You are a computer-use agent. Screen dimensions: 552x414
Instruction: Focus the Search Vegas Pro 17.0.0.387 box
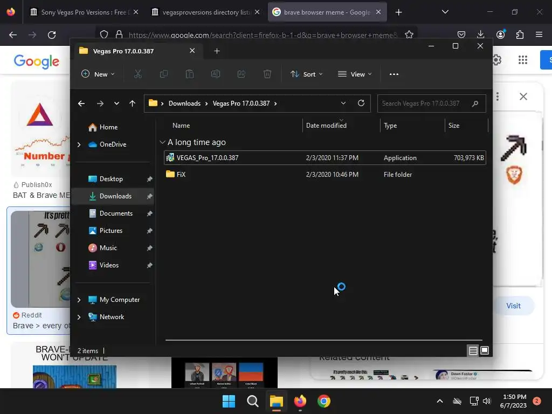coord(432,103)
